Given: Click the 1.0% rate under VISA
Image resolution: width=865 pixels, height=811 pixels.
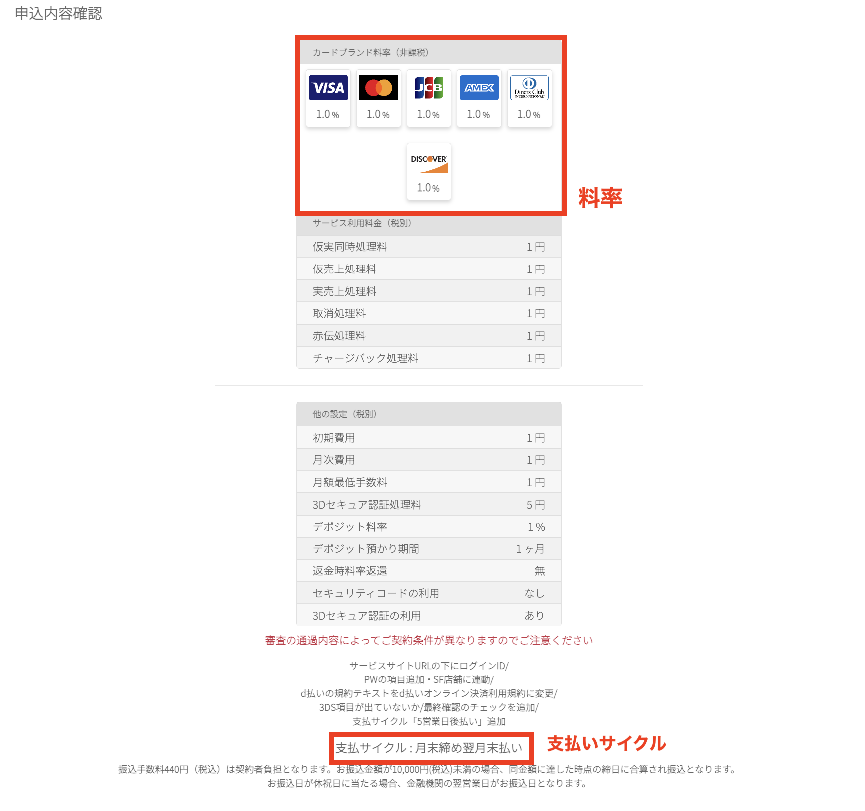Looking at the screenshot, I should point(328,115).
